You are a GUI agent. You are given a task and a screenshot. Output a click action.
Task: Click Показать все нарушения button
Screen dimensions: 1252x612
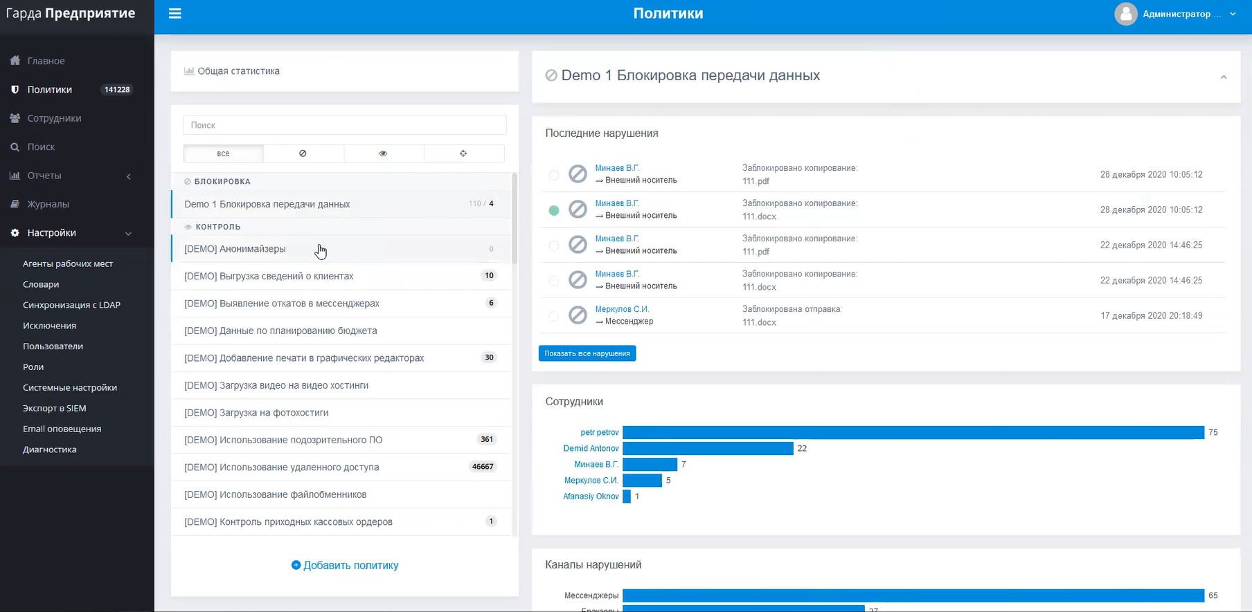[587, 353]
